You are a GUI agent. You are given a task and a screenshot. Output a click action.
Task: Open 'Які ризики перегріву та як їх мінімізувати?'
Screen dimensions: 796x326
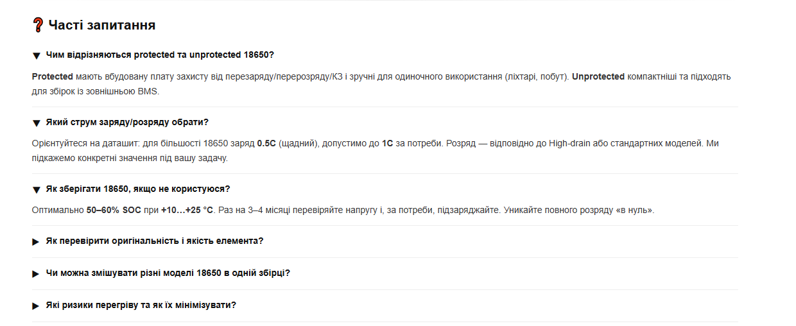point(141,305)
